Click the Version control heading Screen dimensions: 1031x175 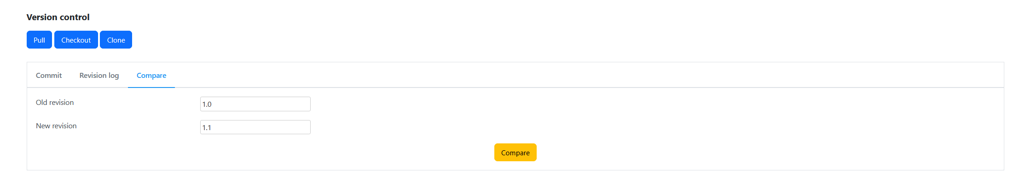coord(58,17)
